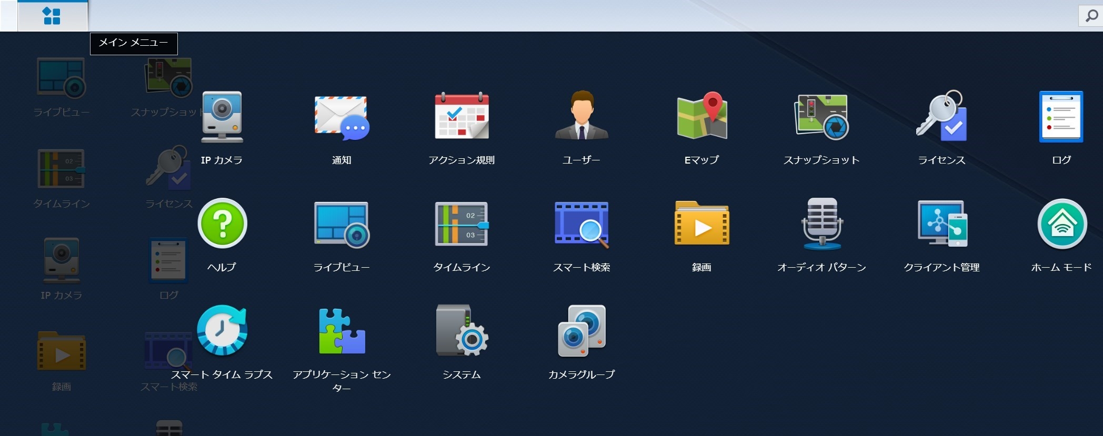Open the スマート検索 film search icon
Screen dimensions: 1103x436
(x=581, y=224)
